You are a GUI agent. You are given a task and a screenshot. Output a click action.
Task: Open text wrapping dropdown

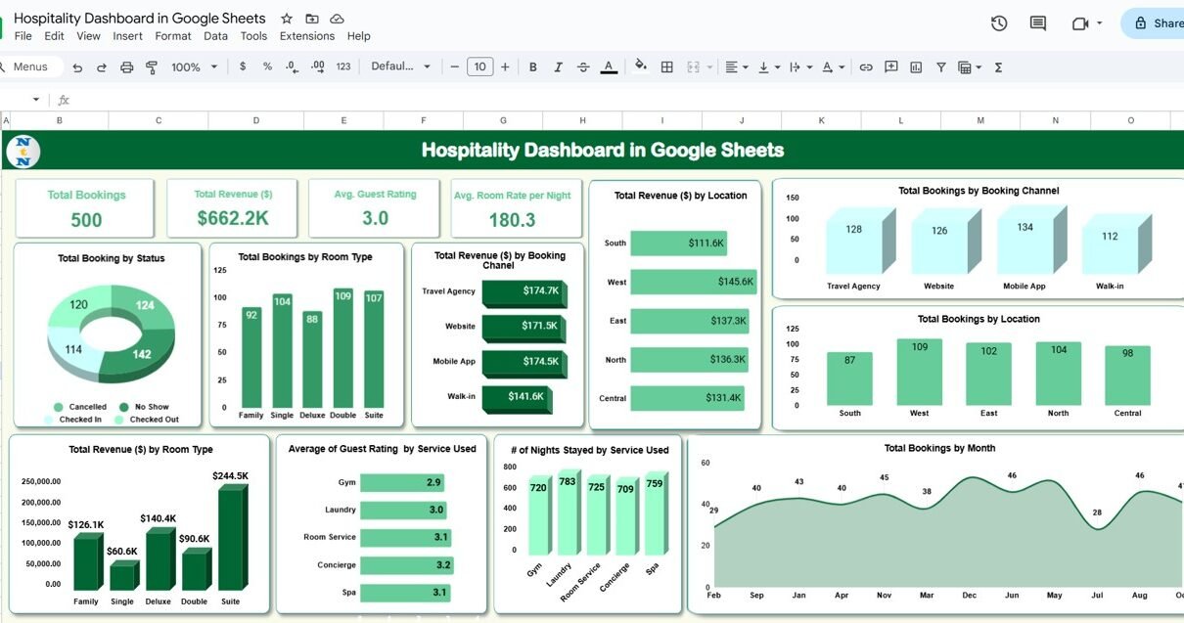point(800,67)
